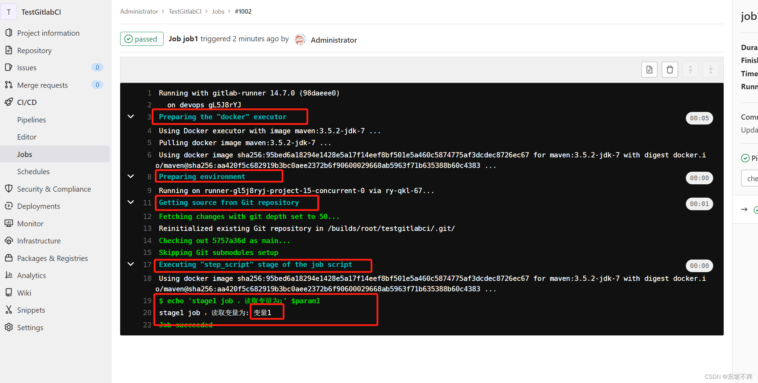
Task: Select Schedules under CI/CD menu
Action: coord(33,171)
